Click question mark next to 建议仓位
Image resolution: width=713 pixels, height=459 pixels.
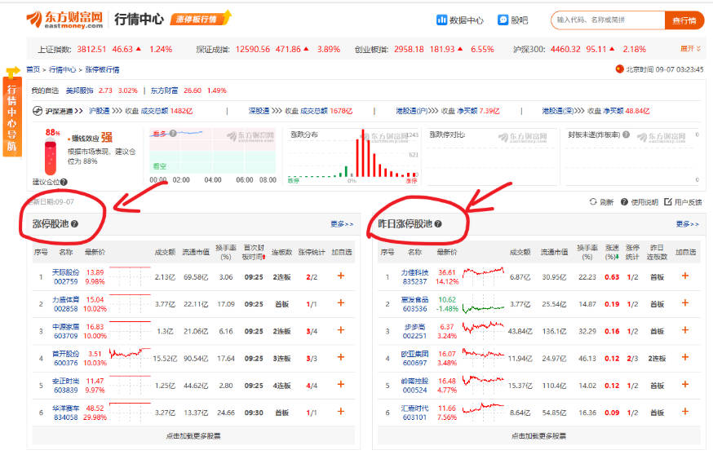click(x=64, y=182)
